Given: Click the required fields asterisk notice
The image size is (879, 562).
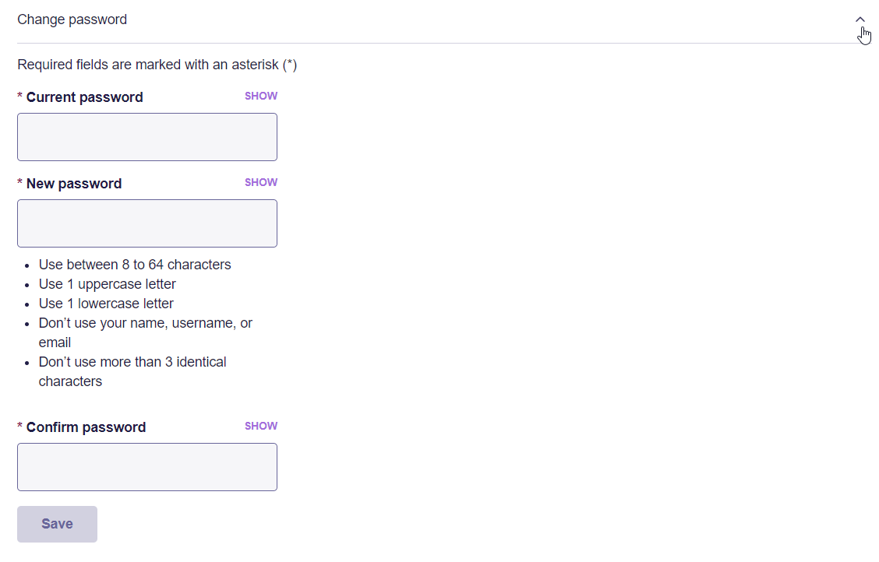Looking at the screenshot, I should [x=157, y=65].
